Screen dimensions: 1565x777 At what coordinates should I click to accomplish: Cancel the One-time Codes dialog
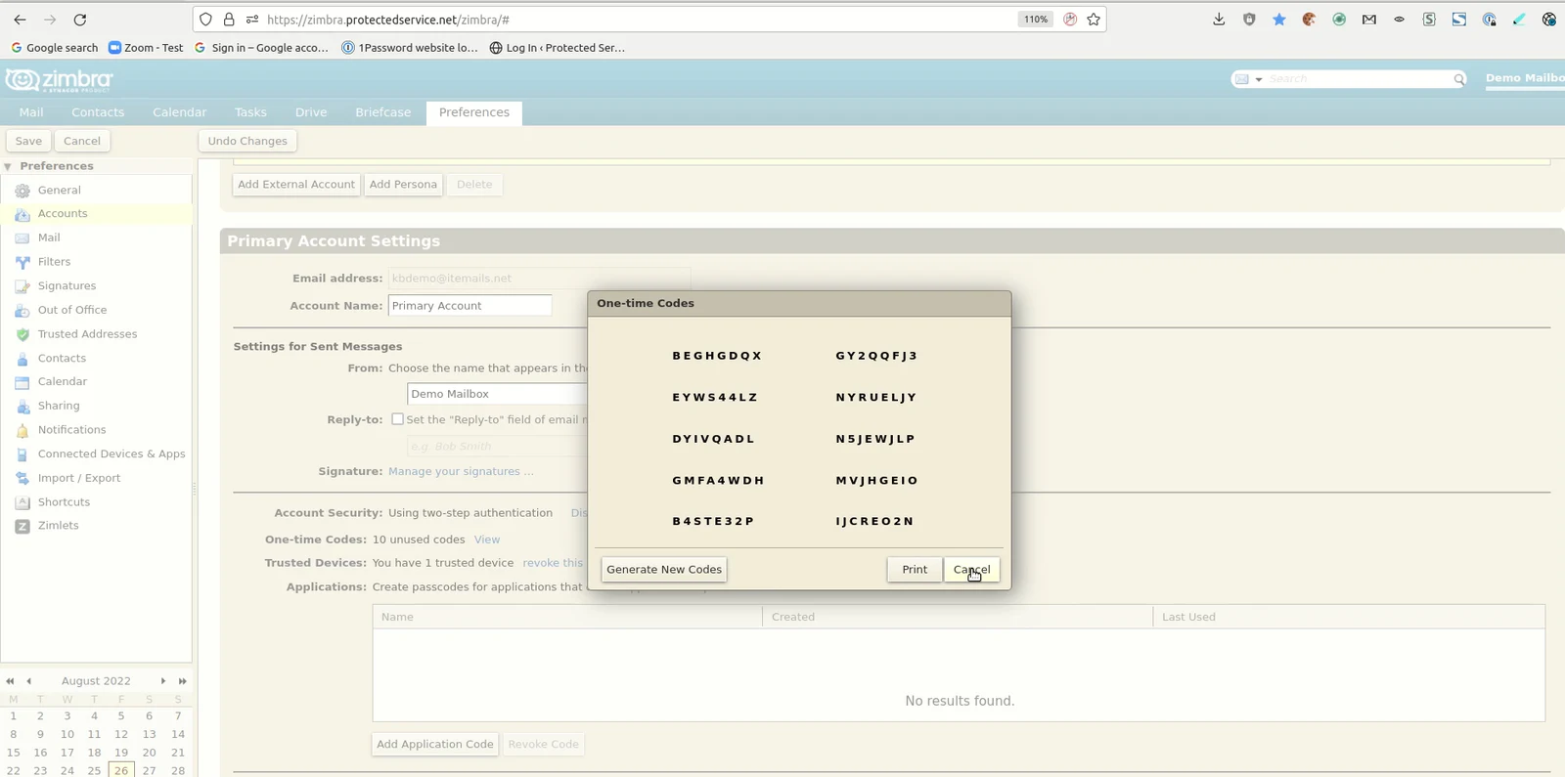point(971,570)
